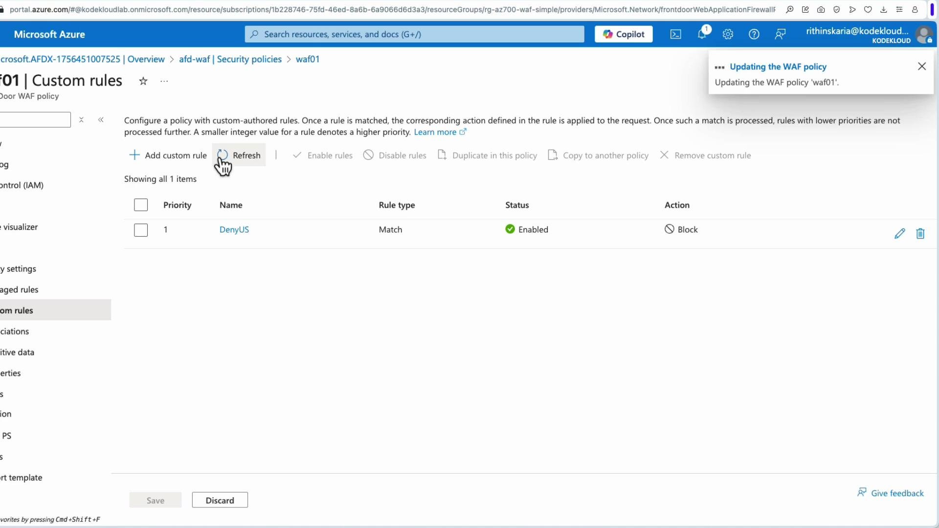Clear the sidebar search box with X
Viewport: 939px width, 528px height.
pos(82,120)
